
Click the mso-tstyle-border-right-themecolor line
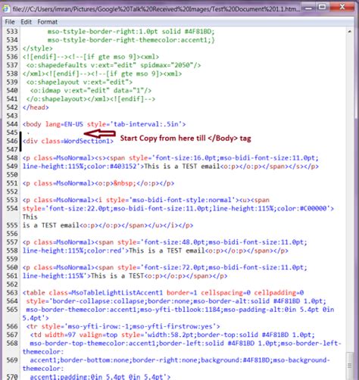coord(131,40)
